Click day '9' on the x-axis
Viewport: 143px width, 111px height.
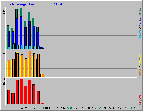coord(43,108)
